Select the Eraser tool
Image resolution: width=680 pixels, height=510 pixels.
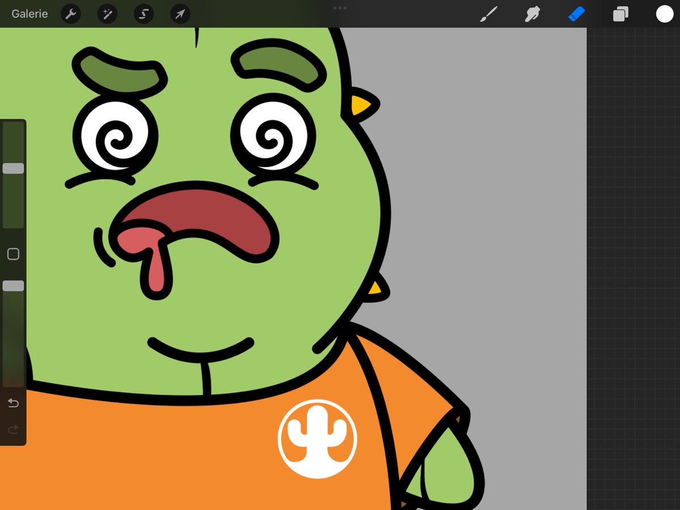576,14
